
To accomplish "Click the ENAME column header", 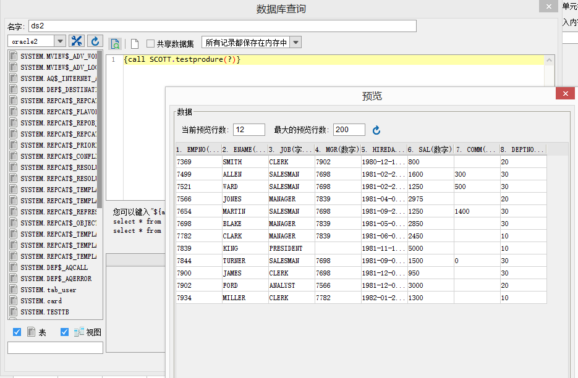I will [x=244, y=149].
